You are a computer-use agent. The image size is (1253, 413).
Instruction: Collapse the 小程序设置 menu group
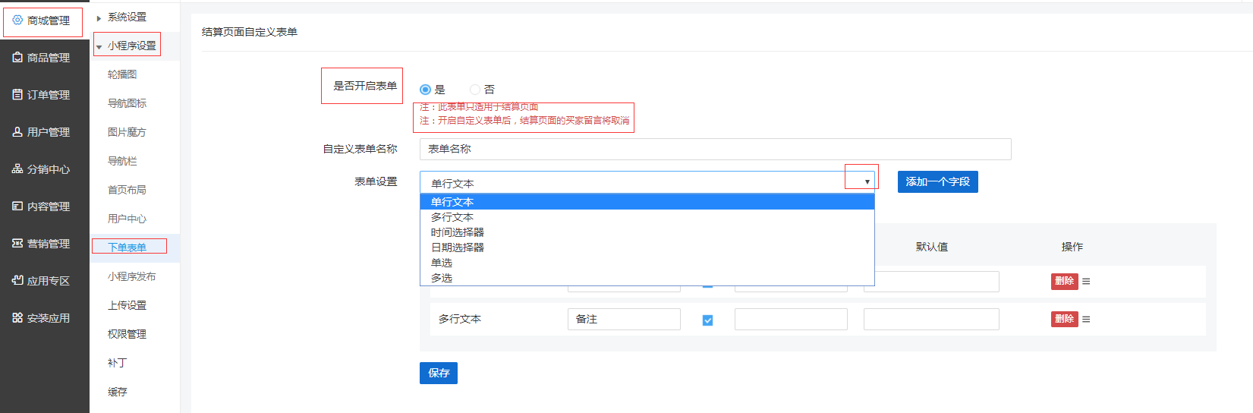(99, 47)
